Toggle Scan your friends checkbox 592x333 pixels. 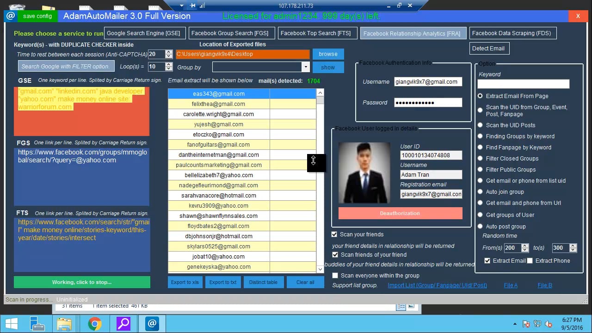(334, 234)
